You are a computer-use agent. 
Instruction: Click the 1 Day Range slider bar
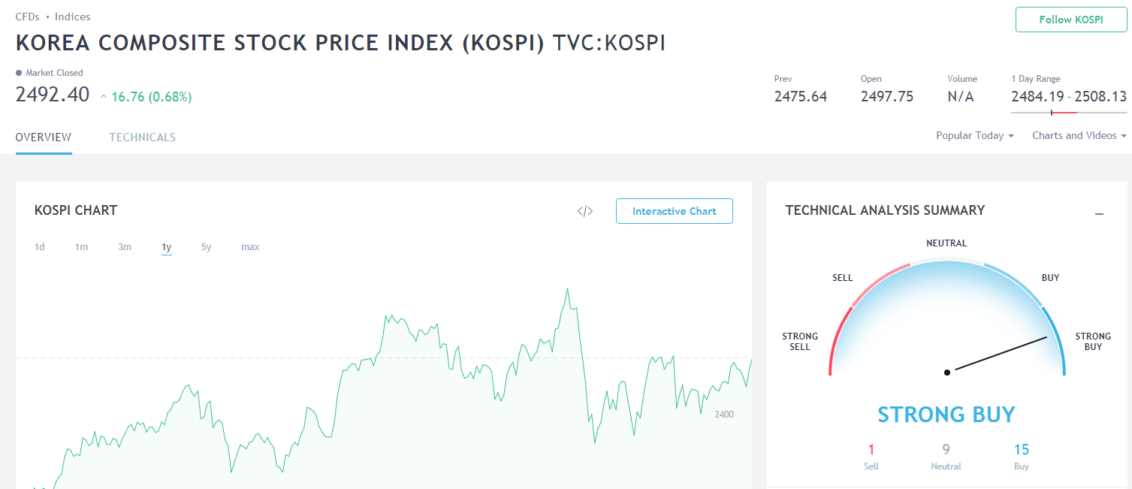pos(1068,113)
